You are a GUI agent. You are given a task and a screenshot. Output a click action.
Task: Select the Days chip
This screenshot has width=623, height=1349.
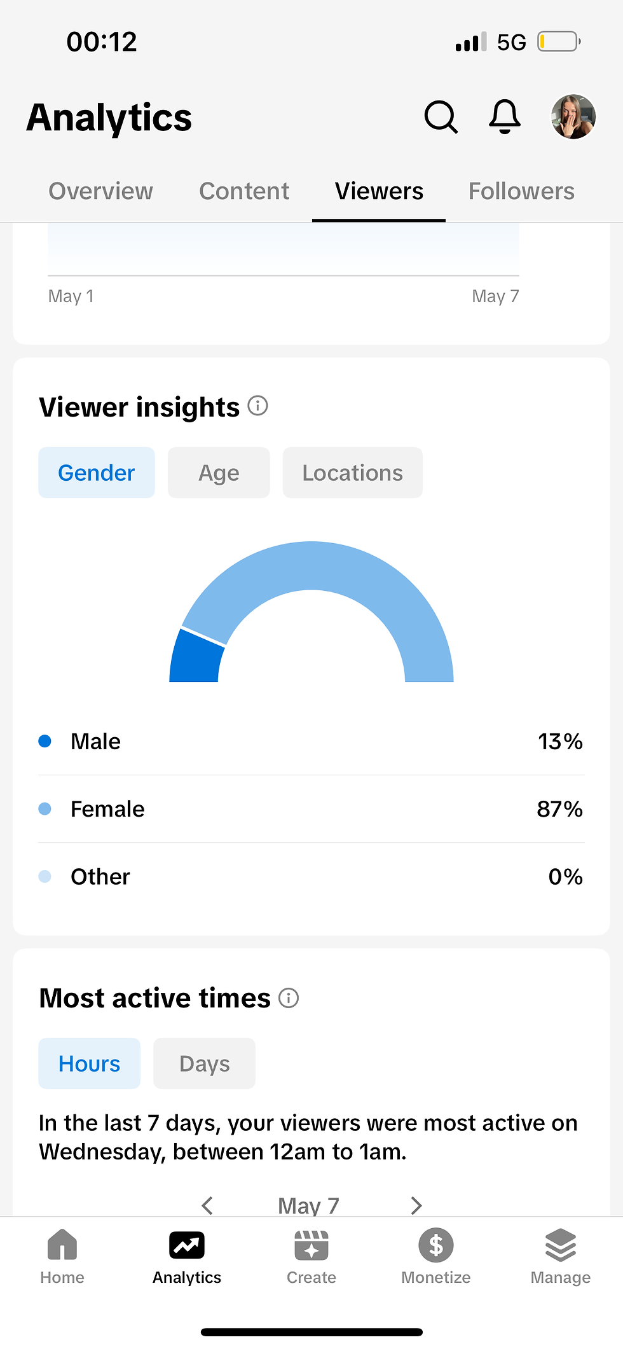point(205,1063)
